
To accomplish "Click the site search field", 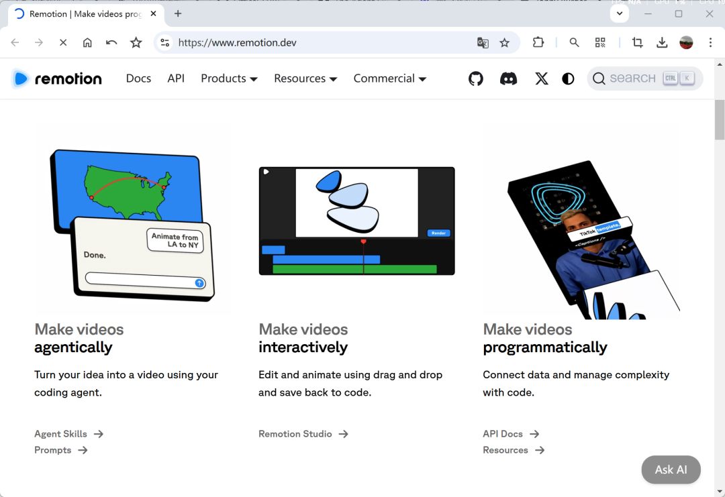I will [x=645, y=78].
